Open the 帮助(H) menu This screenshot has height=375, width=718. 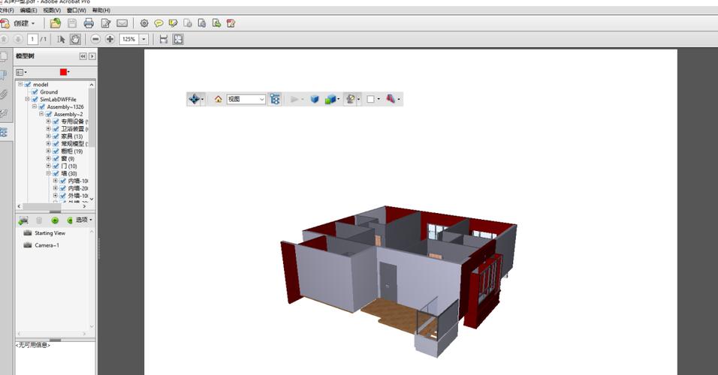(101, 10)
